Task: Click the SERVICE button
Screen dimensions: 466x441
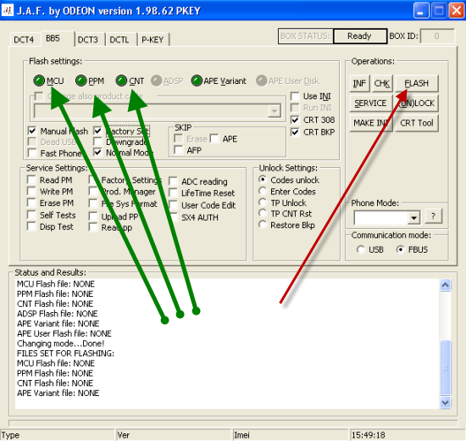Action: tap(370, 103)
